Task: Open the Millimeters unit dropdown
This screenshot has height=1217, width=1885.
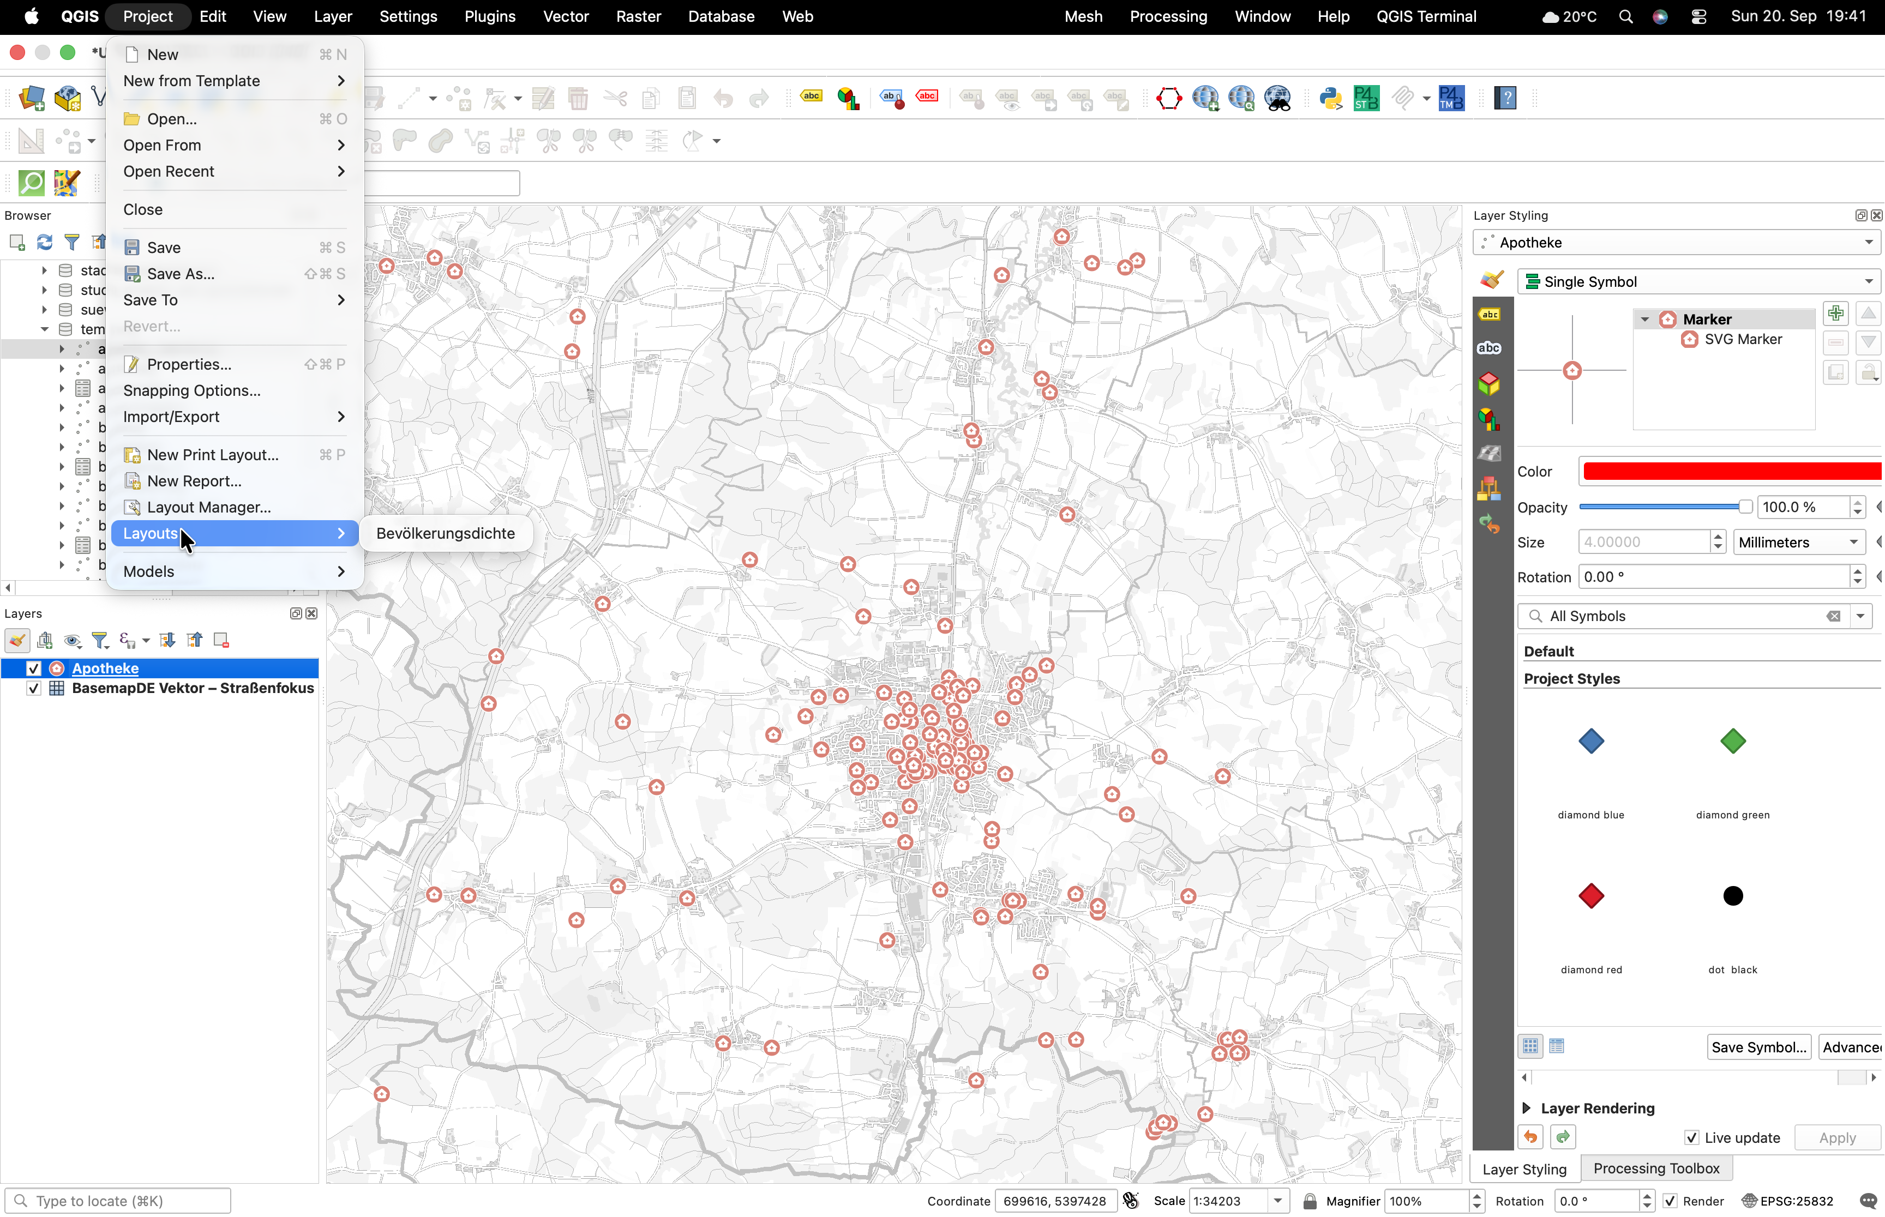Action: pyautogui.click(x=1800, y=542)
